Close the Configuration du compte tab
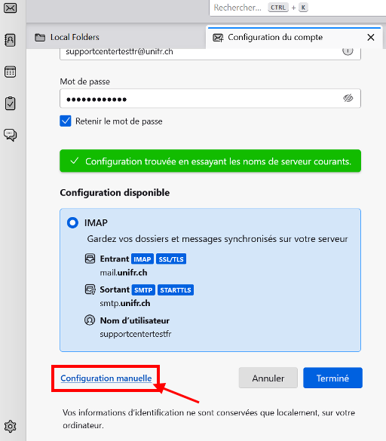 [371, 37]
